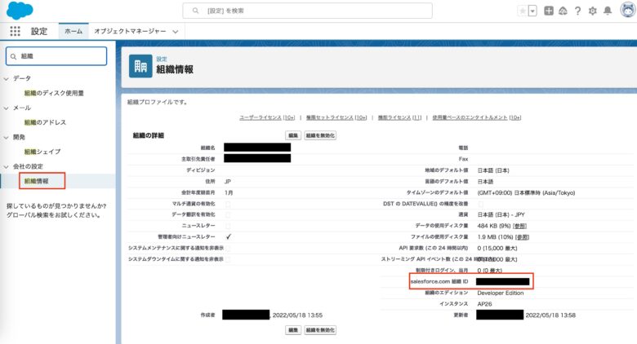Open 組織のディスク使用量 in the sidebar
The height and width of the screenshot is (344, 637).
tap(54, 93)
